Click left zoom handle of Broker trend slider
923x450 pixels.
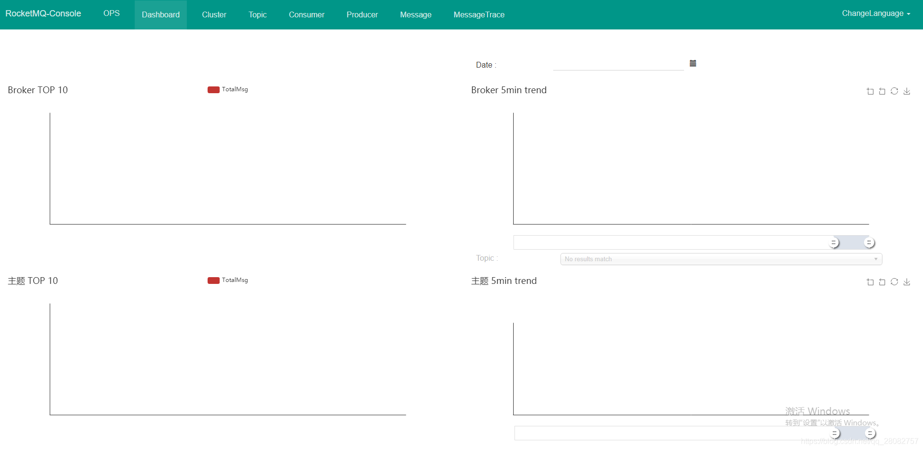pyautogui.click(x=834, y=243)
